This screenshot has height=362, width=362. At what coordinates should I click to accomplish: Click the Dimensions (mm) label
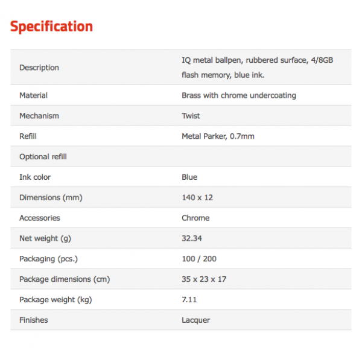point(51,198)
